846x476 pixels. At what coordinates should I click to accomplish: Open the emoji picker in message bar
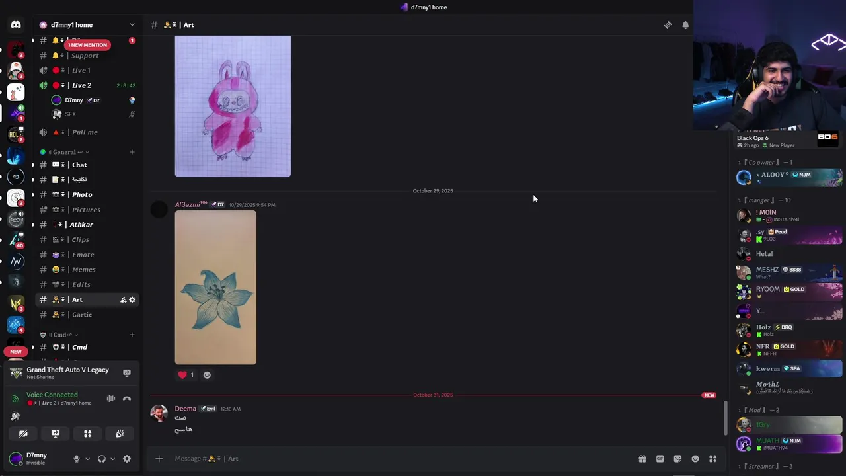point(695,459)
